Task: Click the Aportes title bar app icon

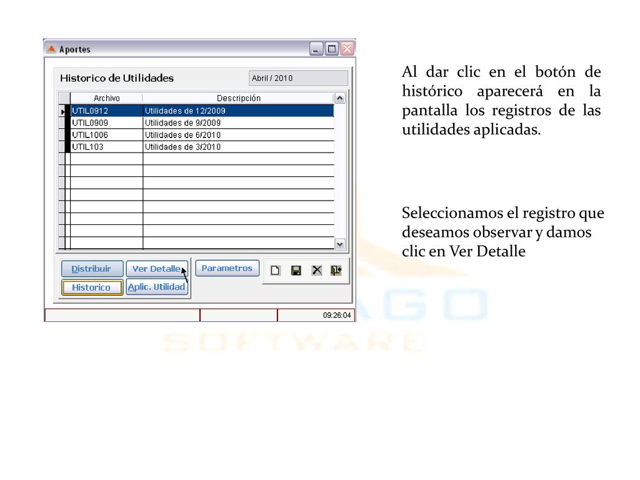Action: coord(51,49)
